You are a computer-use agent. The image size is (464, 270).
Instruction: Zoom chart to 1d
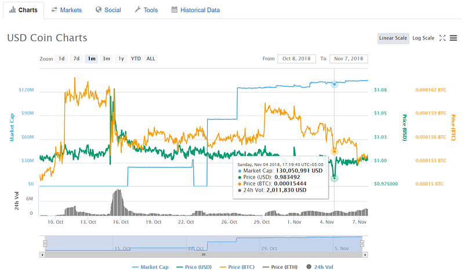[x=61, y=59]
